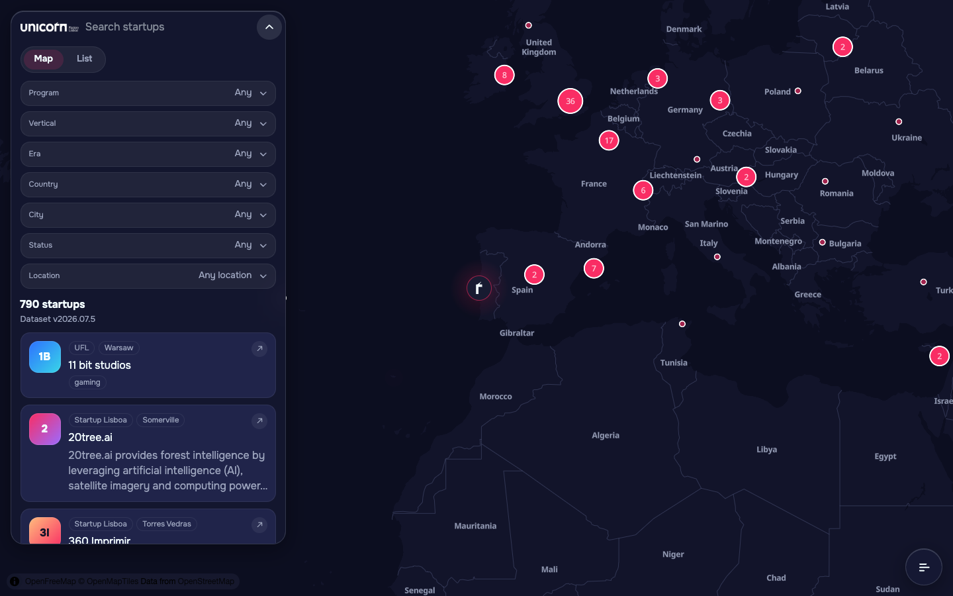953x596 pixels.
Task: Click the 11 bit studios 1B avatar
Action: tap(45, 357)
